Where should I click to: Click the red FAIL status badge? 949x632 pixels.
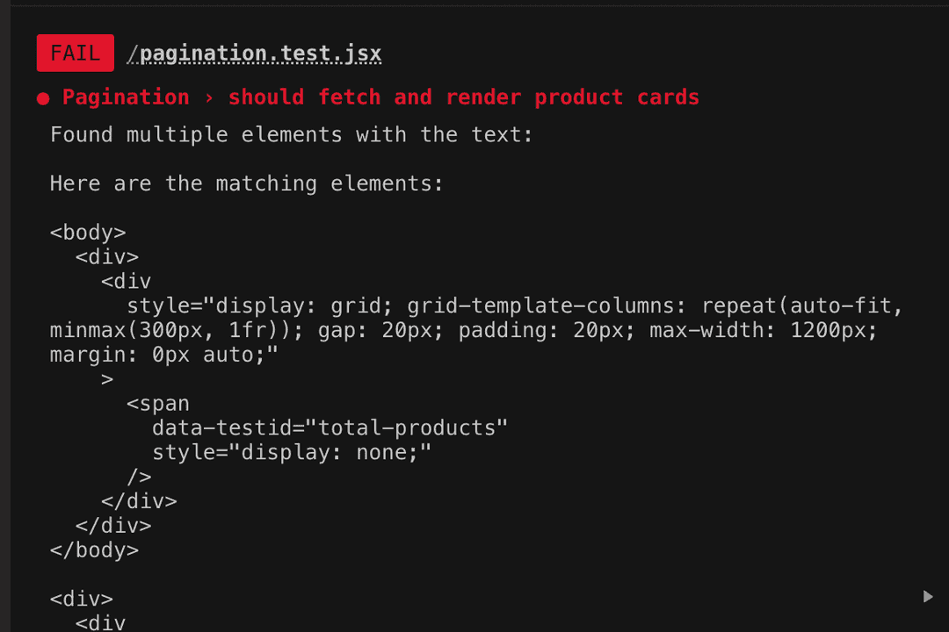(75, 54)
